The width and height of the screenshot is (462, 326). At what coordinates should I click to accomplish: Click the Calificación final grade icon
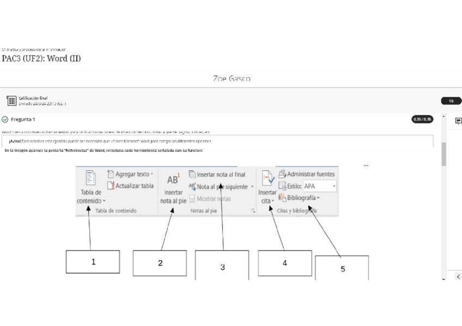click(11, 101)
